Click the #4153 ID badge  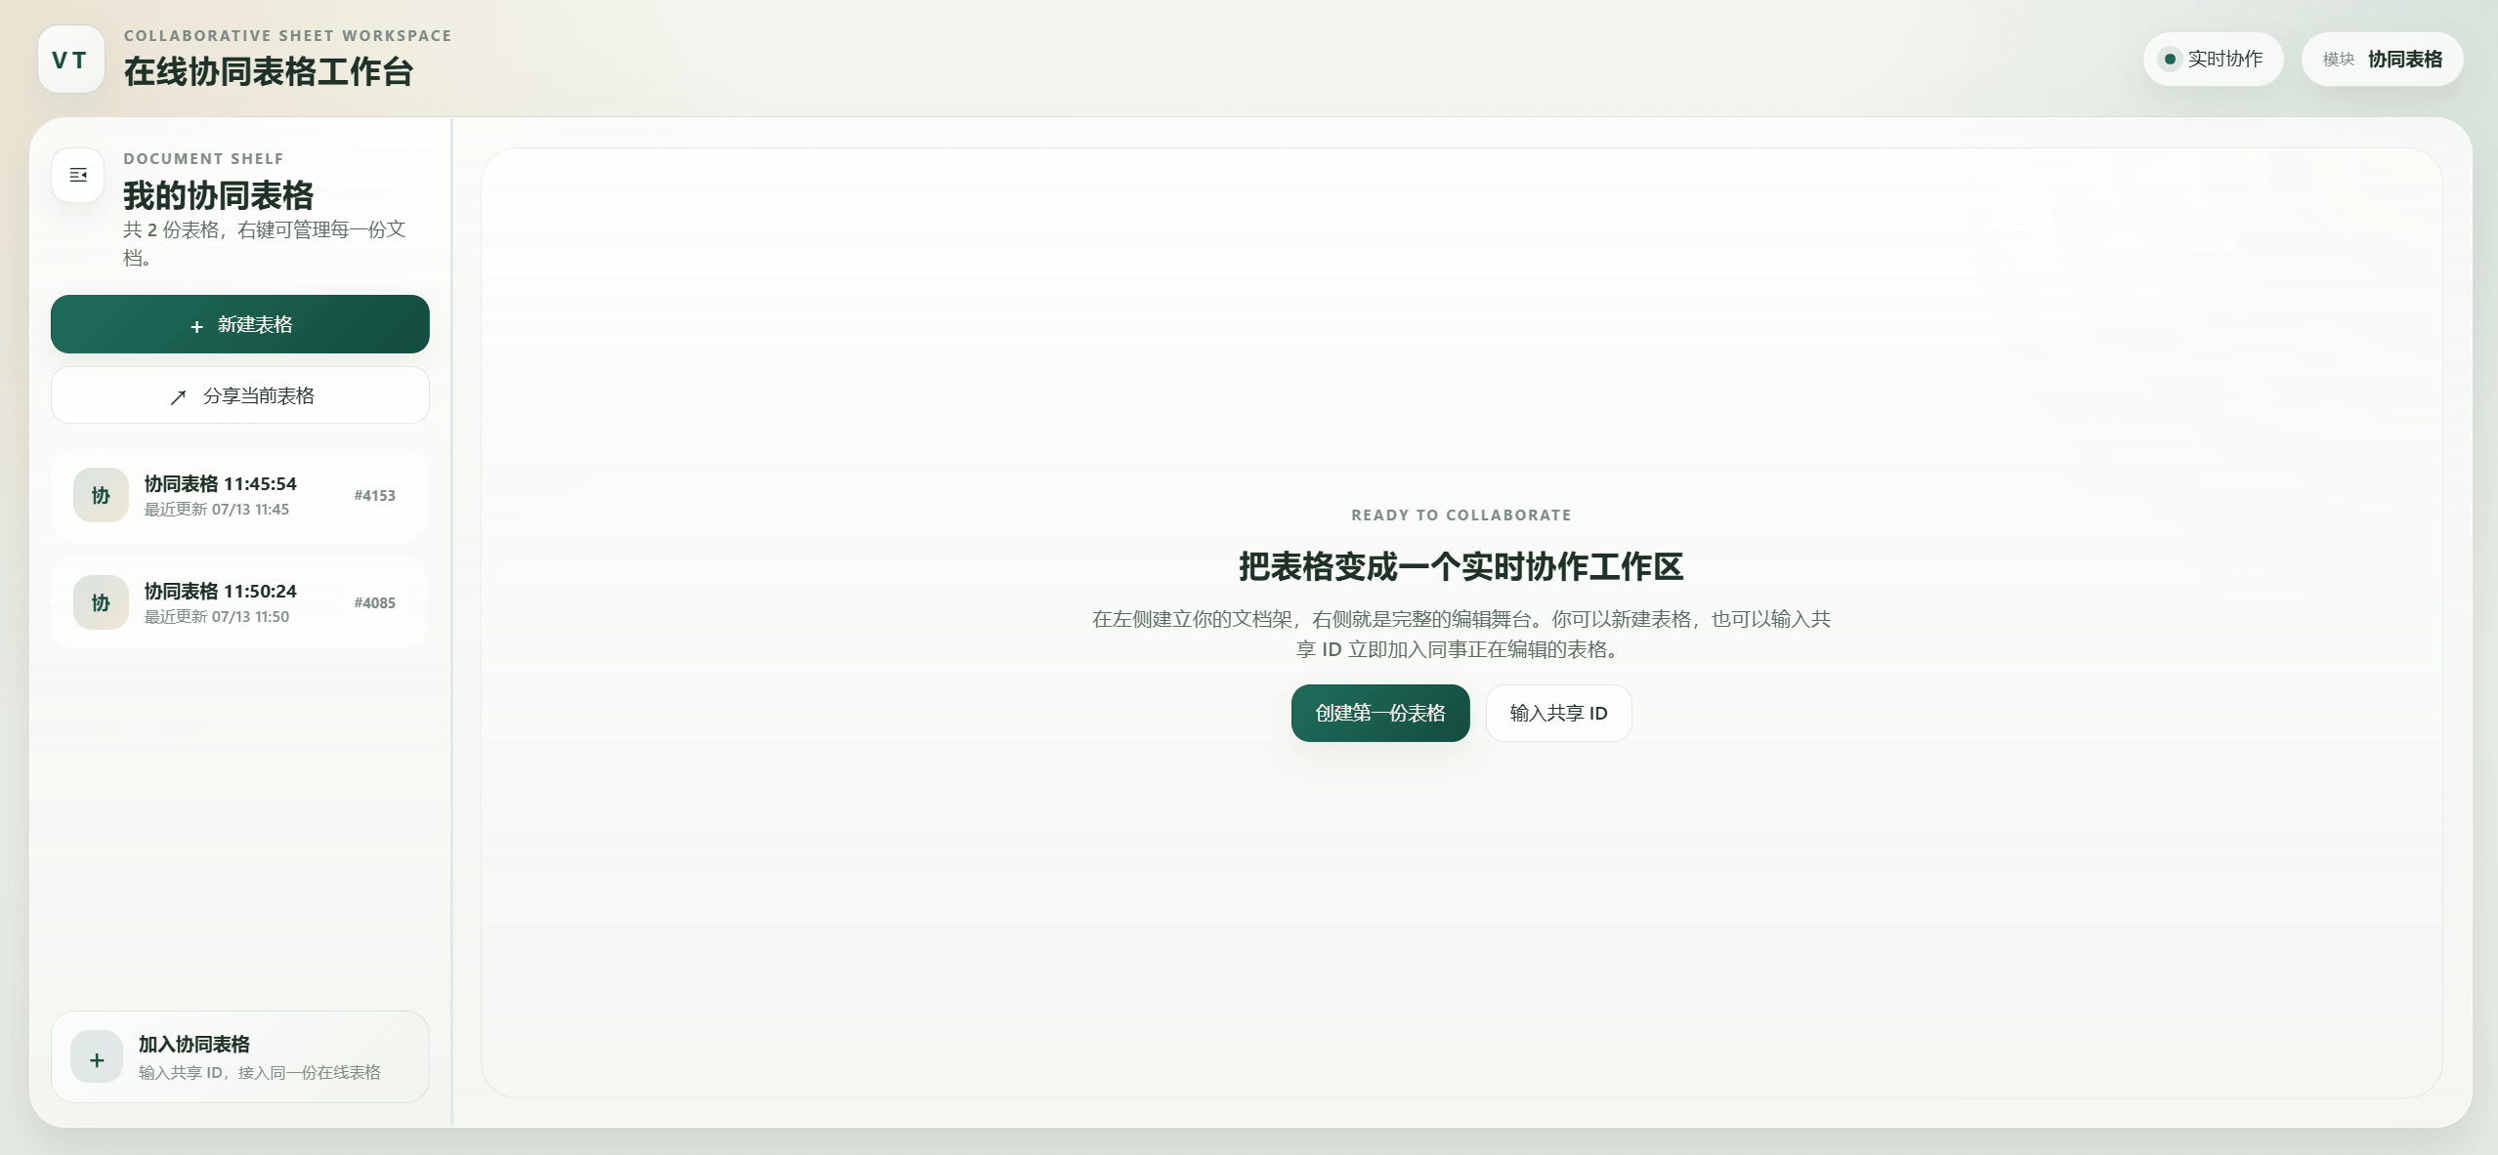point(375,495)
